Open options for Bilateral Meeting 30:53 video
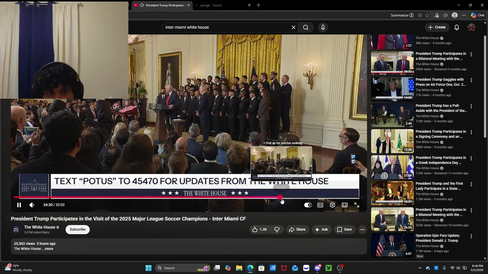 click(x=471, y=54)
